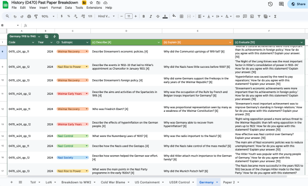
Task: Open version history clock icon
Action: [270, 4]
